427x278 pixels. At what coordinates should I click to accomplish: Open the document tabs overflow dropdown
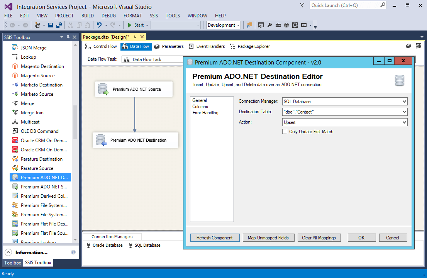point(422,37)
